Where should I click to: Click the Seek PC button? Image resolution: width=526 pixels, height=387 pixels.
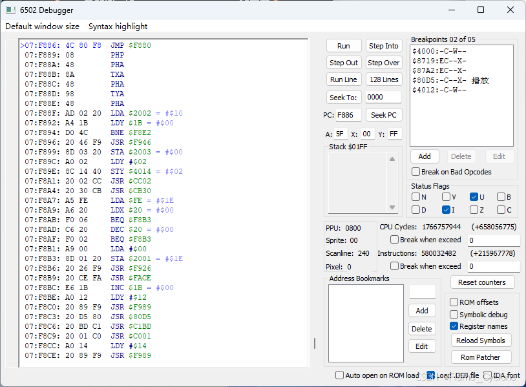(383, 115)
